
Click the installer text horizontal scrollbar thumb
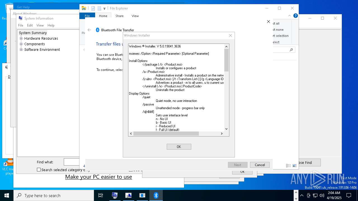pyautogui.click(x=166, y=134)
